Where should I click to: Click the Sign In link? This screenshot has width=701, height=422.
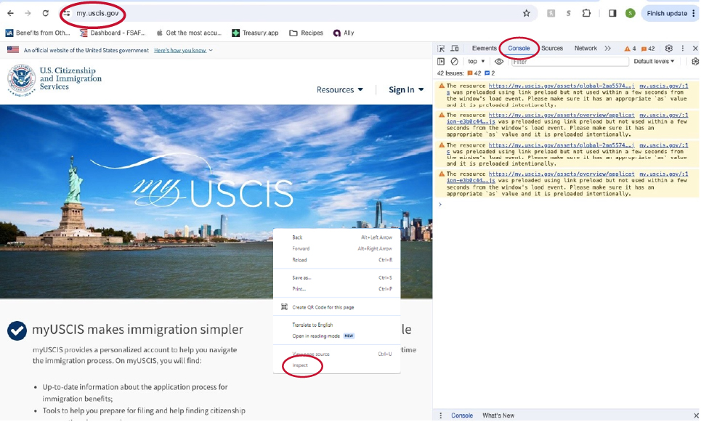click(402, 89)
